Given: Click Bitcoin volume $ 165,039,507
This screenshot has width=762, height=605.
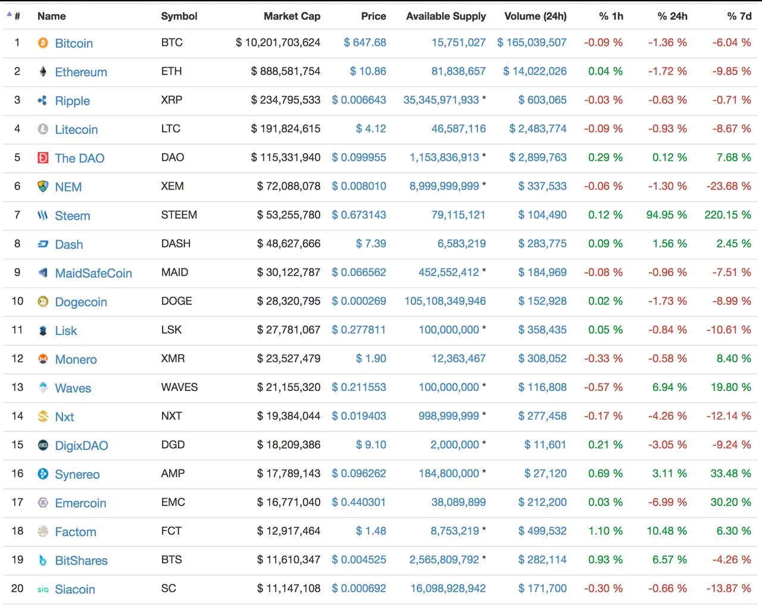Looking at the screenshot, I should point(532,42).
